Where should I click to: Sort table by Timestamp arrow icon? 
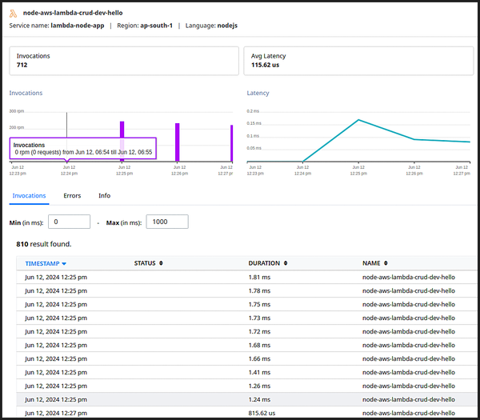[64, 263]
